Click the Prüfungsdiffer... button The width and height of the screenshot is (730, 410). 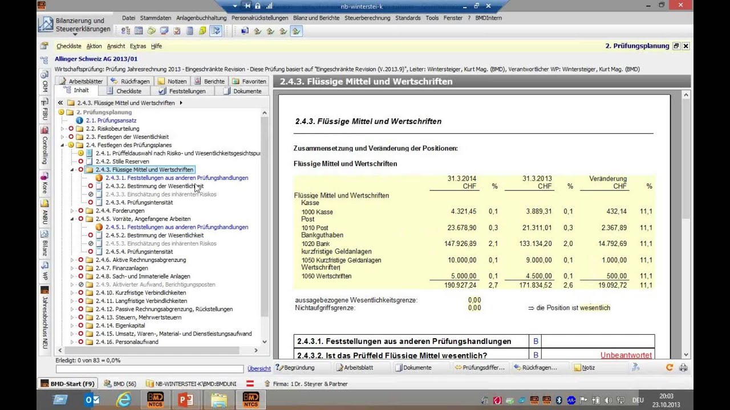pyautogui.click(x=480, y=368)
